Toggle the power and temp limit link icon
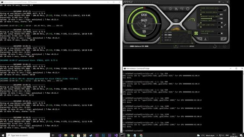The image size is (244, 137). (x=225, y=25)
